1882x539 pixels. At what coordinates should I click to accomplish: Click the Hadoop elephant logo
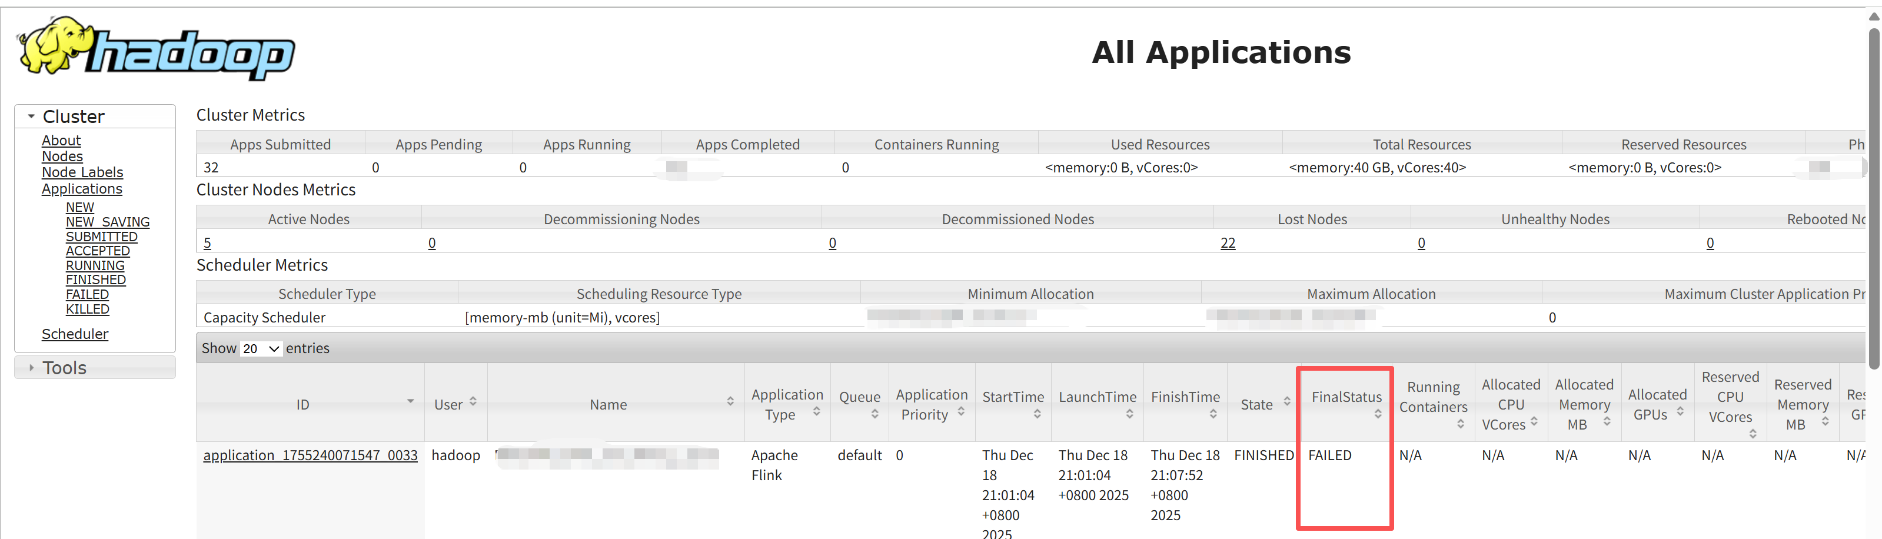[155, 48]
